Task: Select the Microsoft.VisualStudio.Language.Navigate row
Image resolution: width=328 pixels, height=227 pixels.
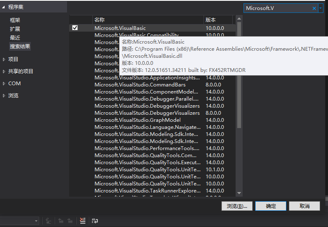Action: pyautogui.click(x=152, y=127)
